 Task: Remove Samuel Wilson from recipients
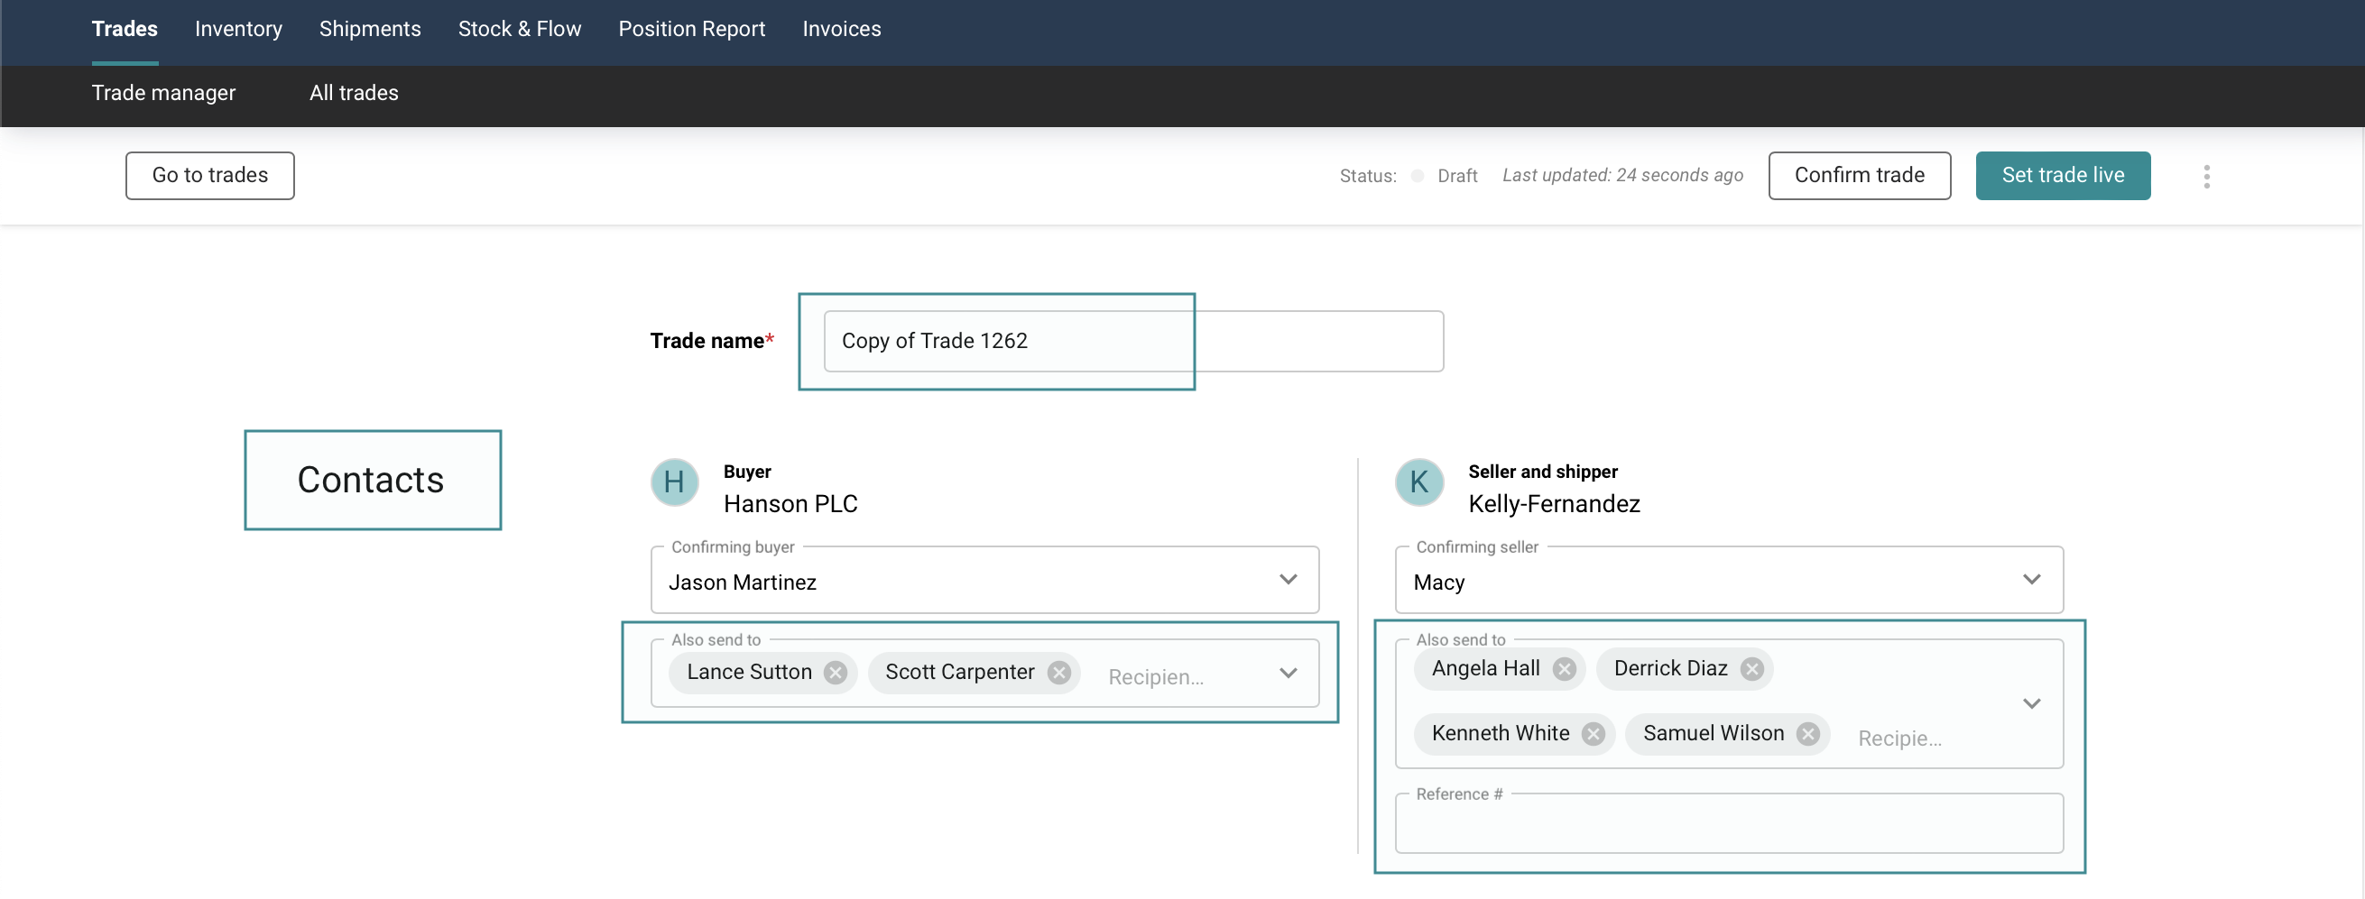pos(1807,734)
